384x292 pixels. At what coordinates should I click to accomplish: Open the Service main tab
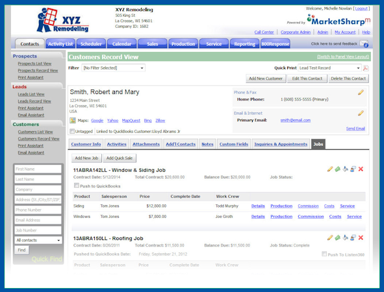214,43
